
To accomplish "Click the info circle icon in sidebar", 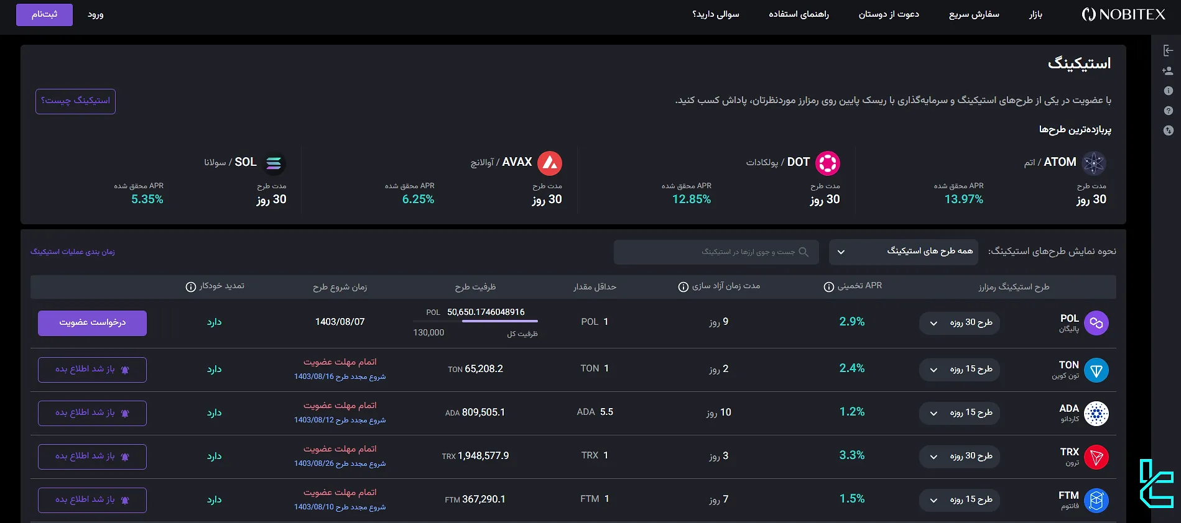I will coord(1168,91).
